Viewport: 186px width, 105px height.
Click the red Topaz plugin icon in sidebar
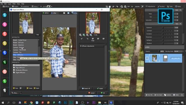point(5,34)
